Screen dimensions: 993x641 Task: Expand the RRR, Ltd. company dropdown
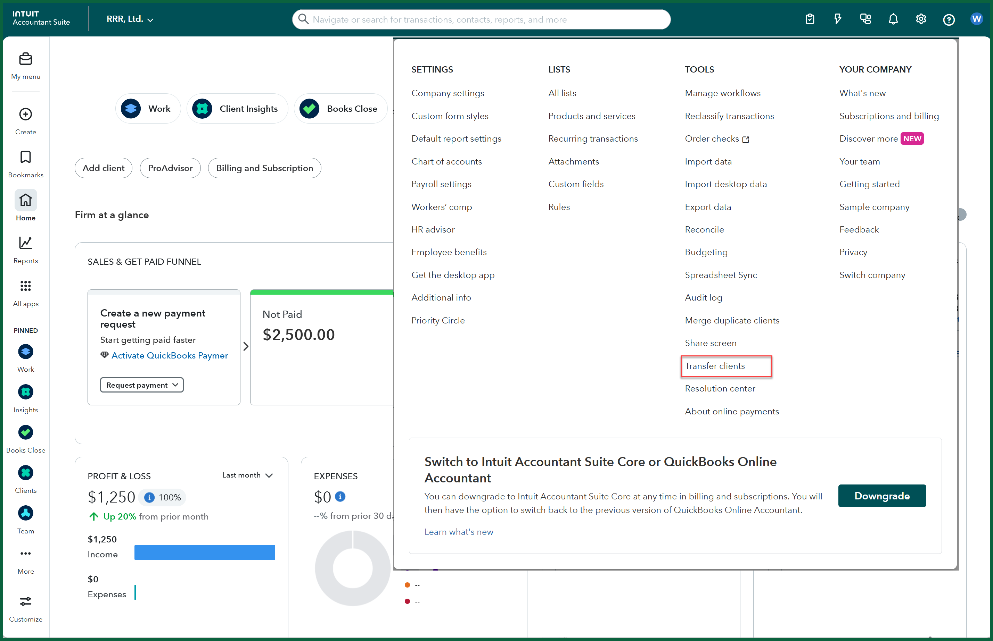pos(130,19)
